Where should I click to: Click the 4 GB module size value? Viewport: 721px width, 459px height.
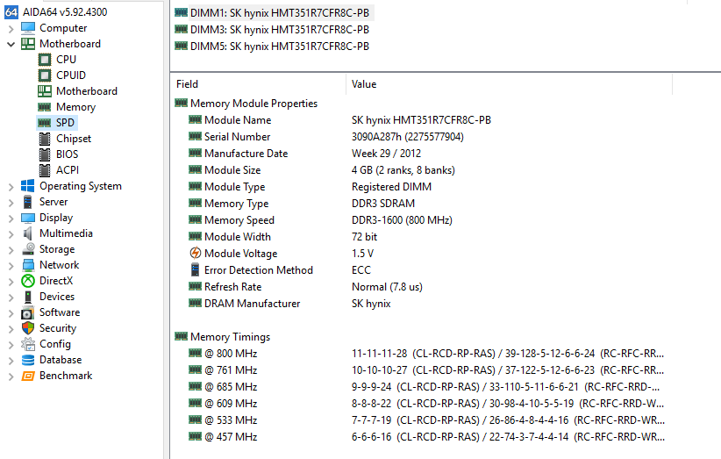pyautogui.click(x=403, y=170)
